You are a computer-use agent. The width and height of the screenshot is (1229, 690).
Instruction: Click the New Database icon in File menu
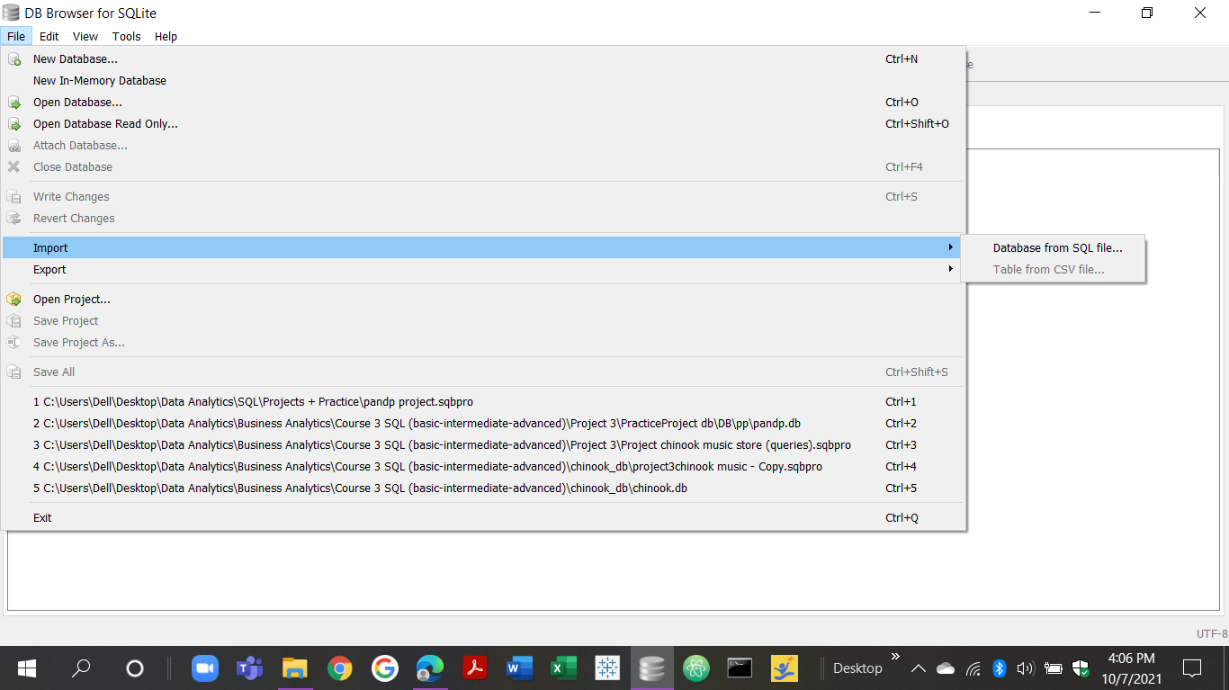click(x=14, y=58)
